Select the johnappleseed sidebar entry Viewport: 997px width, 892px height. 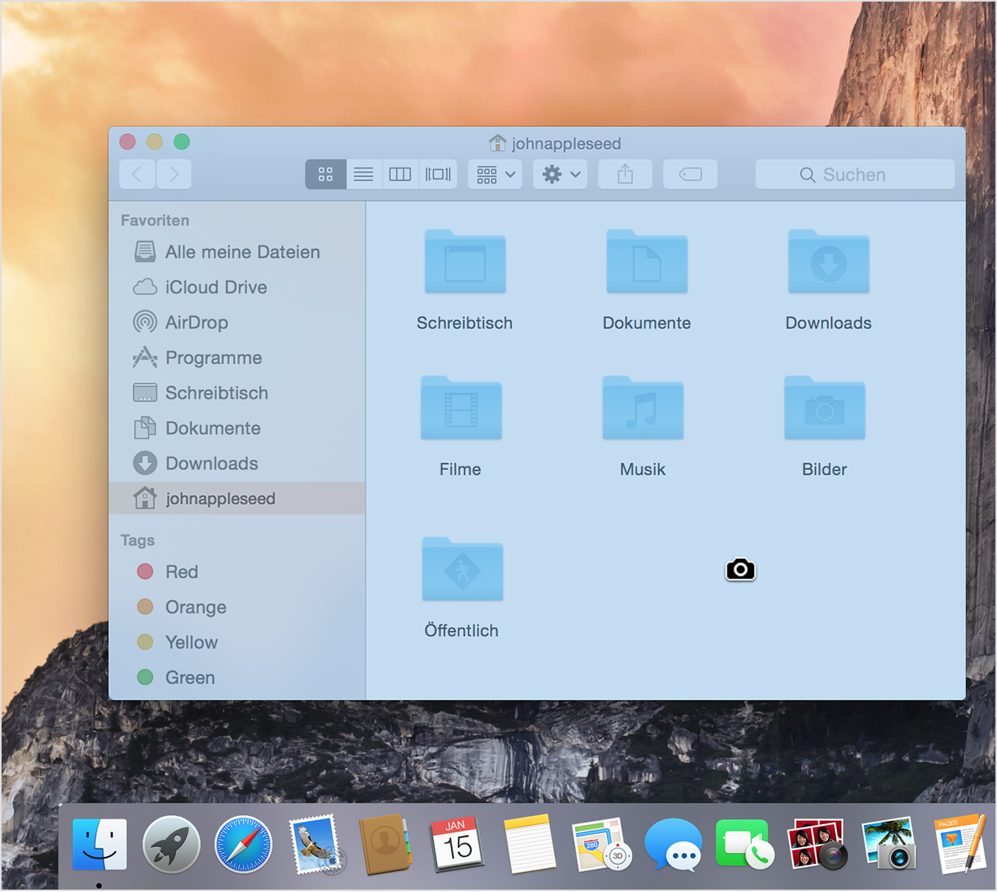coord(220,498)
